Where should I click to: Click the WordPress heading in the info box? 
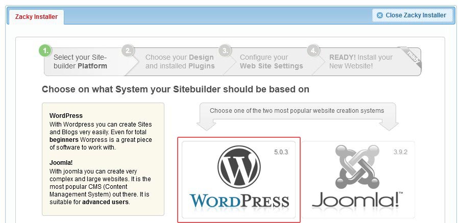[66, 116]
